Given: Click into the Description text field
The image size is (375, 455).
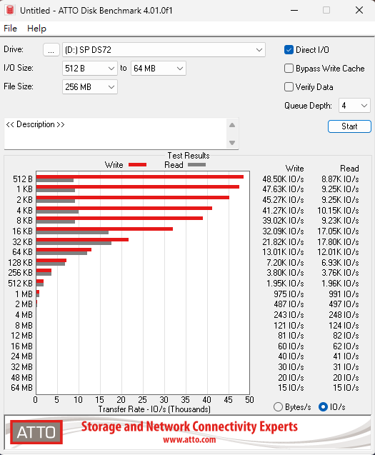Looking at the screenshot, I should point(115,134).
